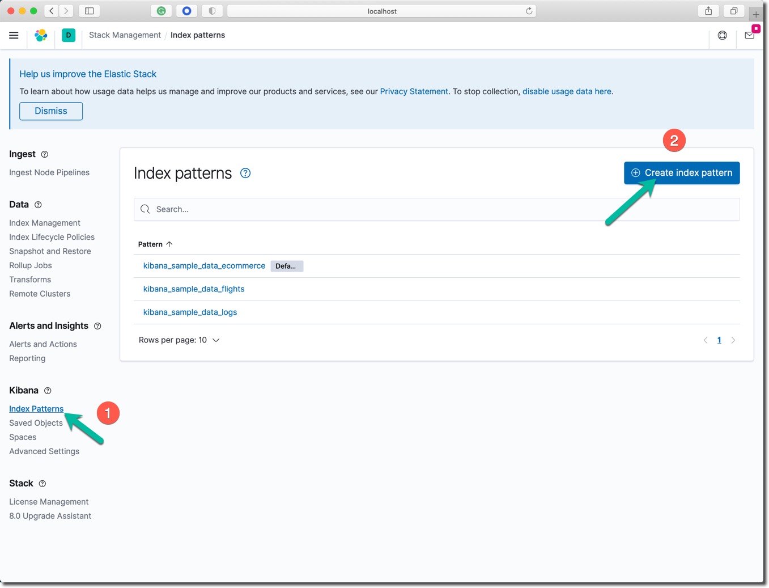Open the green D space avatar
The height and width of the screenshot is (588, 769).
[x=69, y=35]
